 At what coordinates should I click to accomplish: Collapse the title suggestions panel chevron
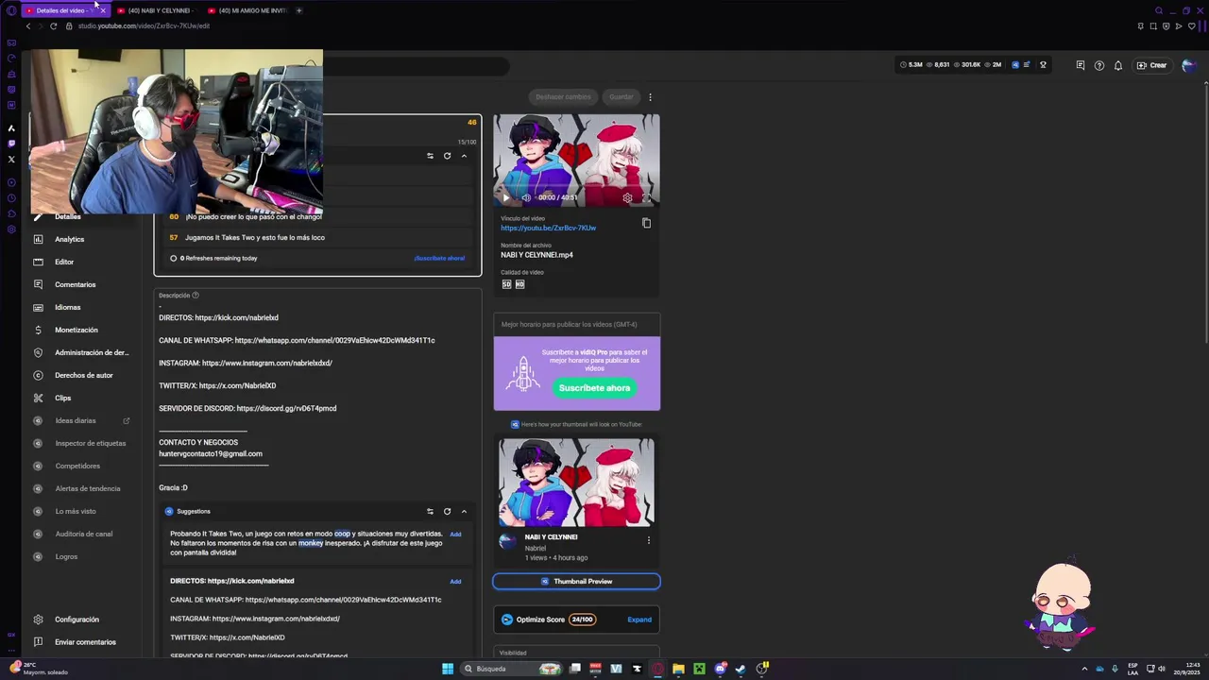click(464, 156)
